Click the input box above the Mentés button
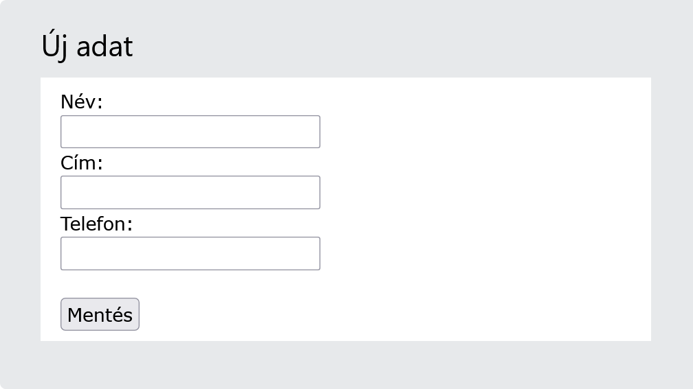 point(190,253)
